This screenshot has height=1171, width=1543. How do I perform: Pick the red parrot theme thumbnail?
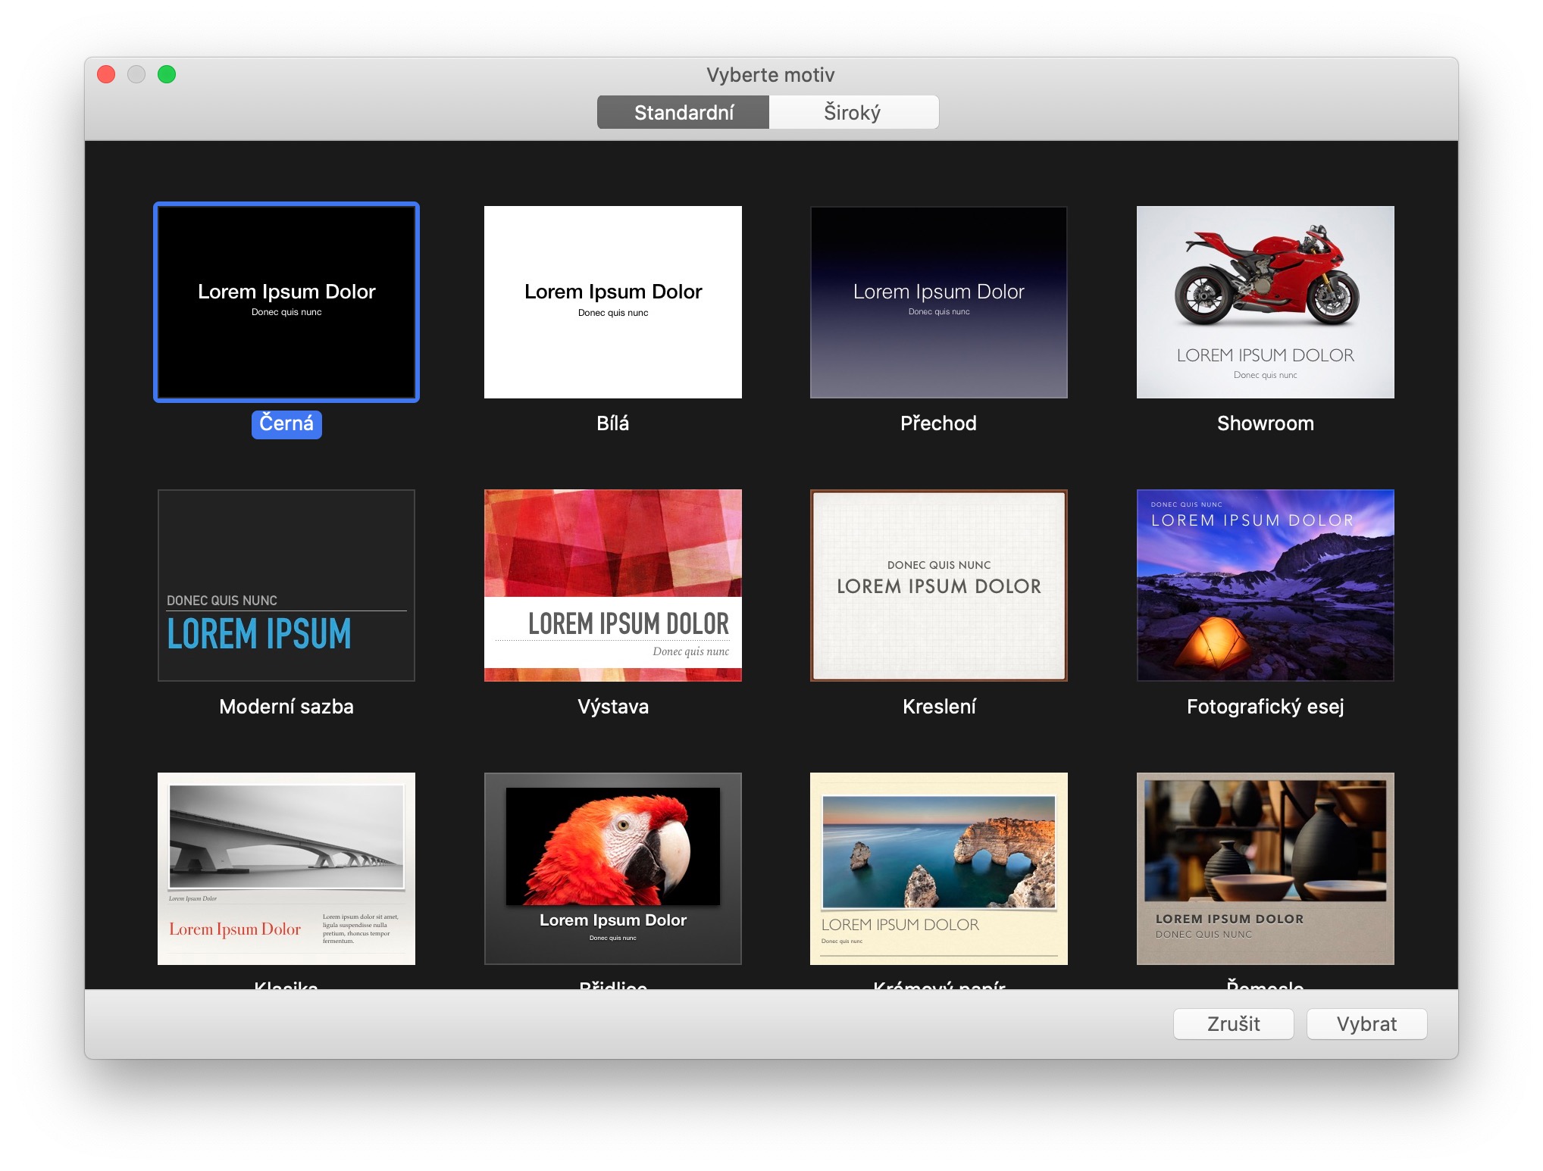click(612, 868)
